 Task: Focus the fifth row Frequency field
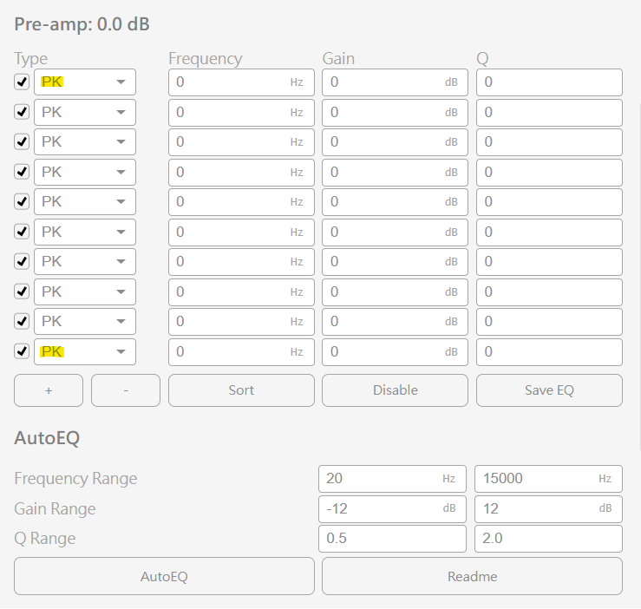tap(241, 202)
